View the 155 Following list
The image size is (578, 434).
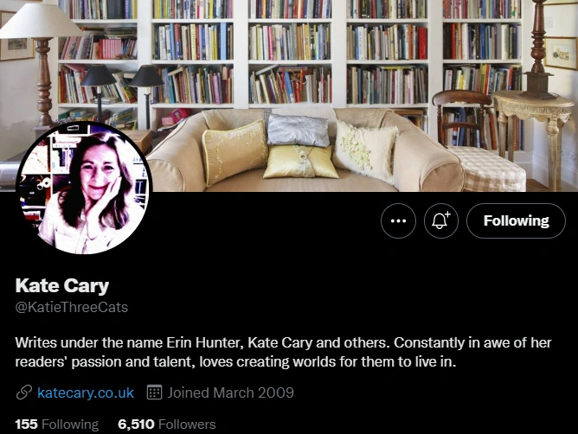tap(57, 424)
